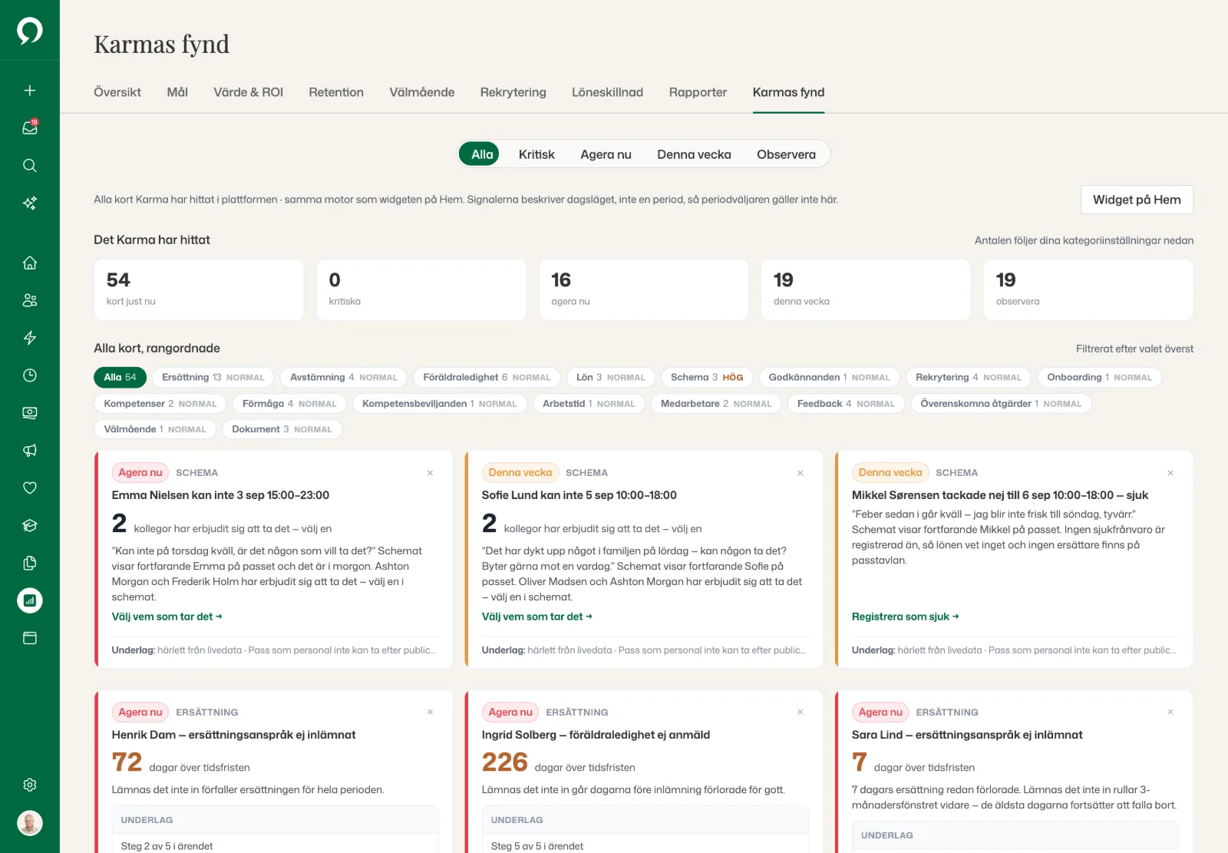
Task: Click Välj vem som tar det on Emma Nielsen card
Action: (x=167, y=617)
